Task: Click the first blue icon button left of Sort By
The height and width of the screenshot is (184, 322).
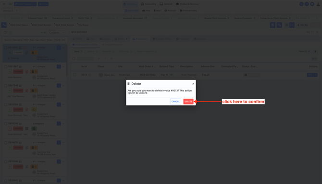Action: (x=272, y=25)
